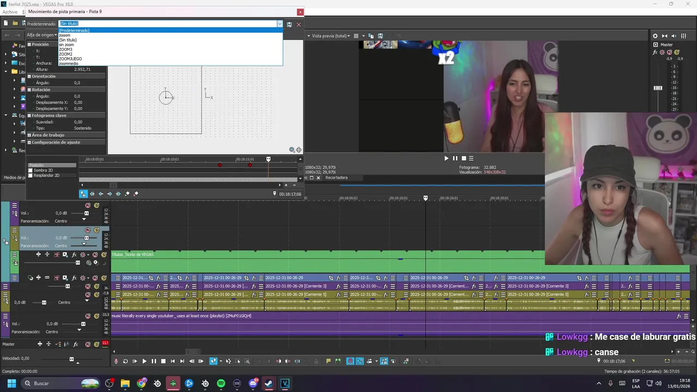This screenshot has width=697, height=392.
Task: Open Spotify from the taskbar
Action: pos(221,383)
